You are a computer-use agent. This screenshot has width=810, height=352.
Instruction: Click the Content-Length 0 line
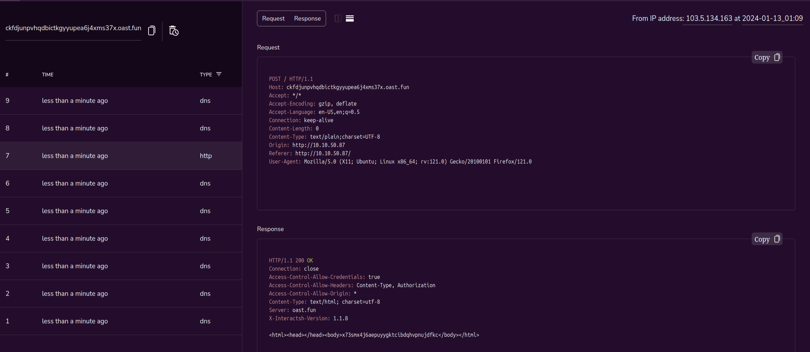(x=294, y=129)
